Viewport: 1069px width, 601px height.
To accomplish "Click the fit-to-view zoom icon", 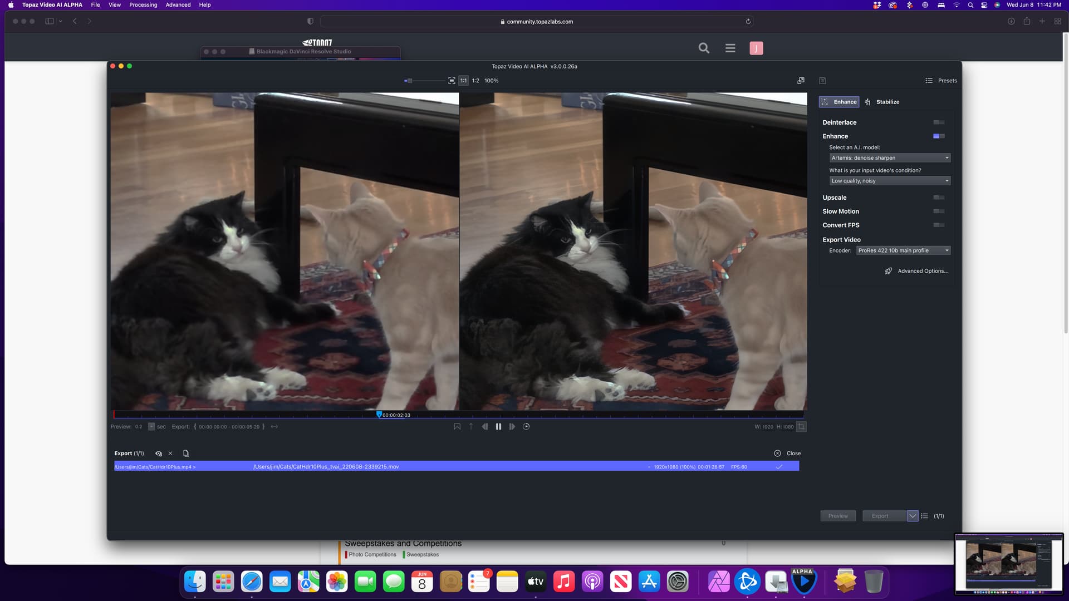I will 452,81.
